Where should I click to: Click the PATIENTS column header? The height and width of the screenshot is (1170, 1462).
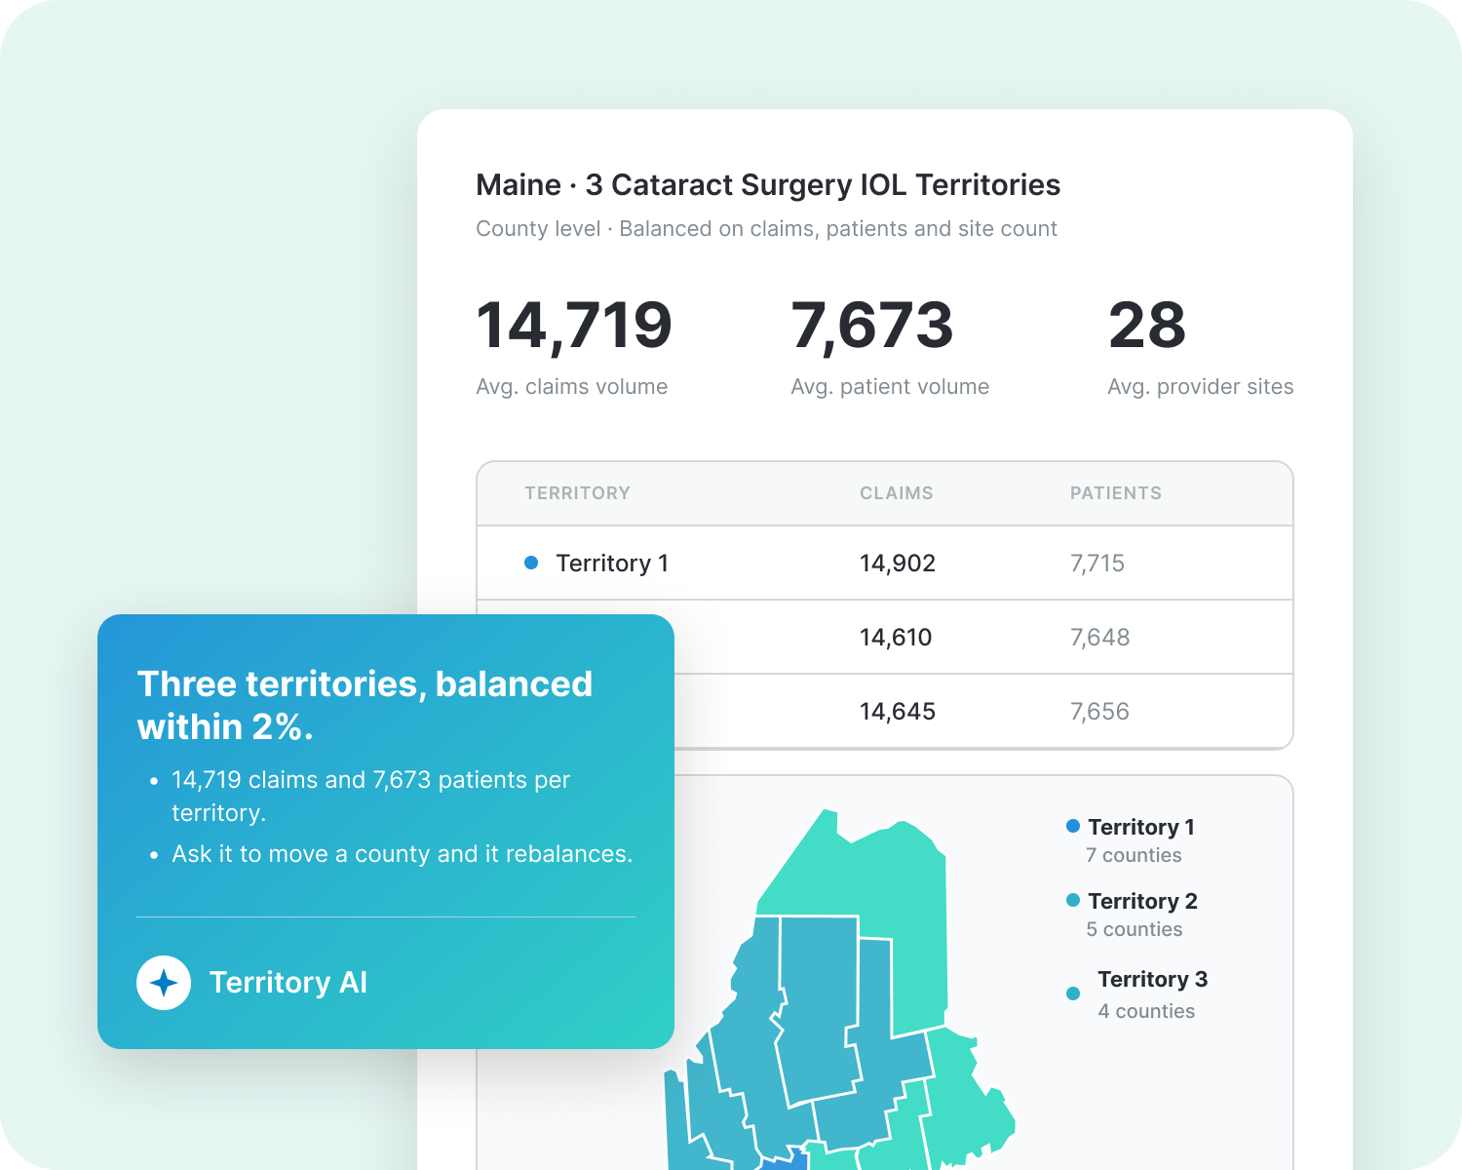[x=1116, y=493]
